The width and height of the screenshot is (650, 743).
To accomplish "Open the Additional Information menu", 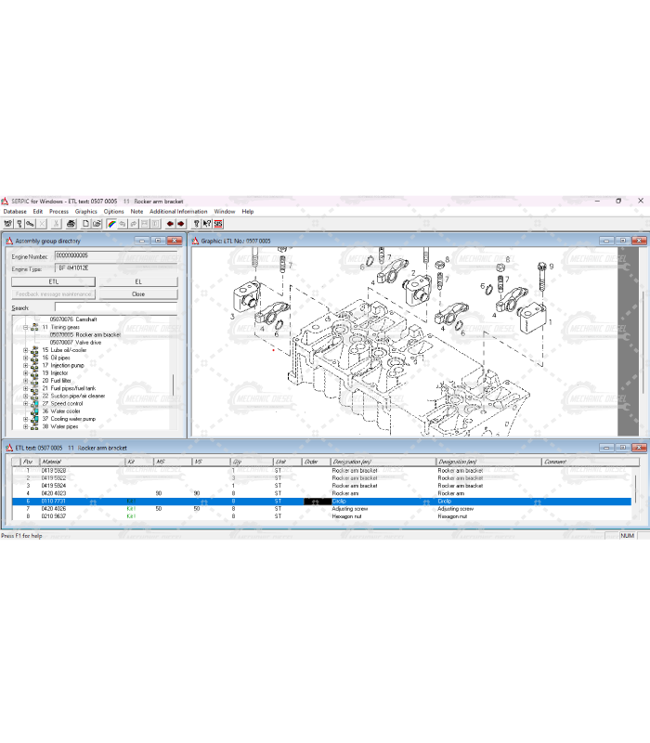I will click(x=178, y=212).
